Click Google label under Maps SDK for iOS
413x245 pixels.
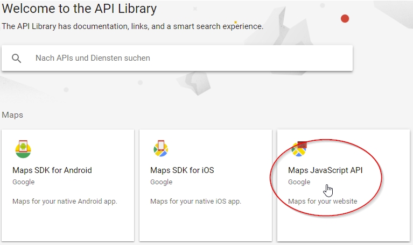pyautogui.click(x=161, y=182)
